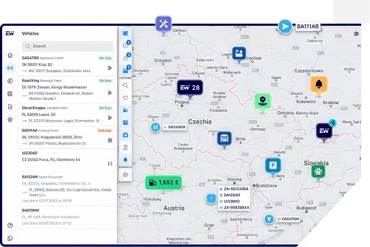
Task: Click the play arrow for Road King vehicle
Action: 110,93
